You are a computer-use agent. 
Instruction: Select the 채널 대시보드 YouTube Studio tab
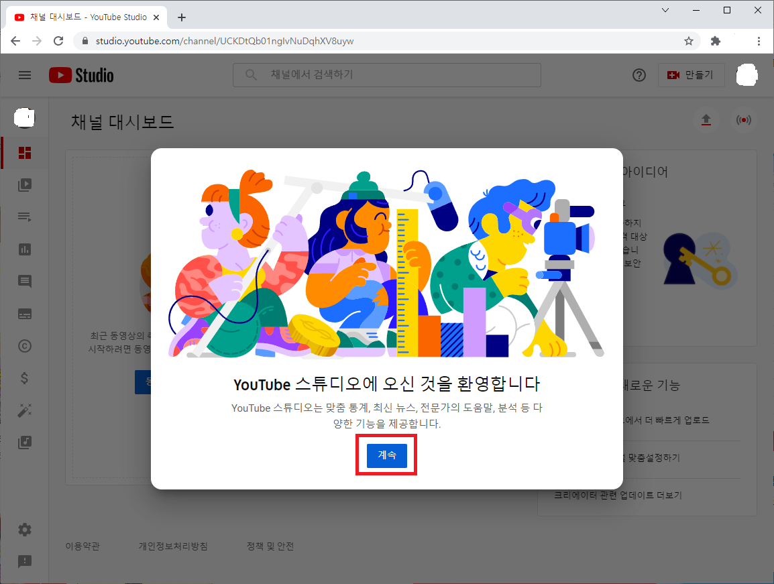pos(87,17)
